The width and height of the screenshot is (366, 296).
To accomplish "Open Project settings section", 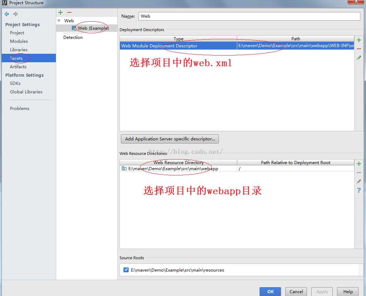I will (17, 33).
